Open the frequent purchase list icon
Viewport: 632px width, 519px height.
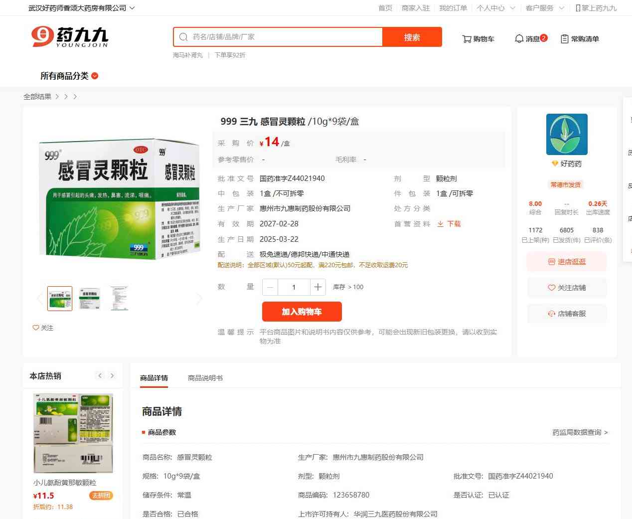click(x=565, y=39)
